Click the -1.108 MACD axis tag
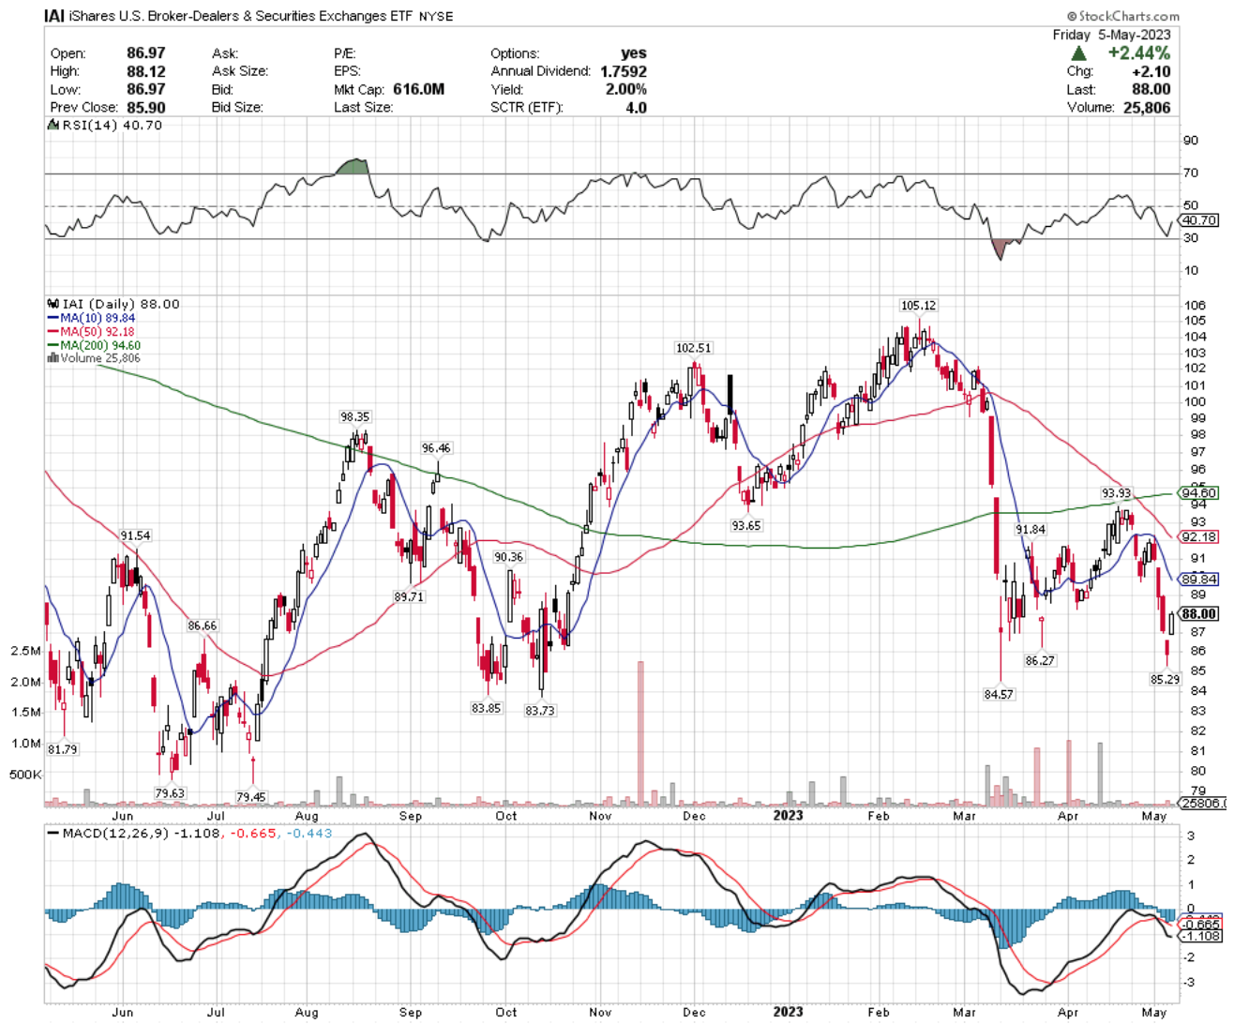The height and width of the screenshot is (1024, 1234). [x=1201, y=936]
